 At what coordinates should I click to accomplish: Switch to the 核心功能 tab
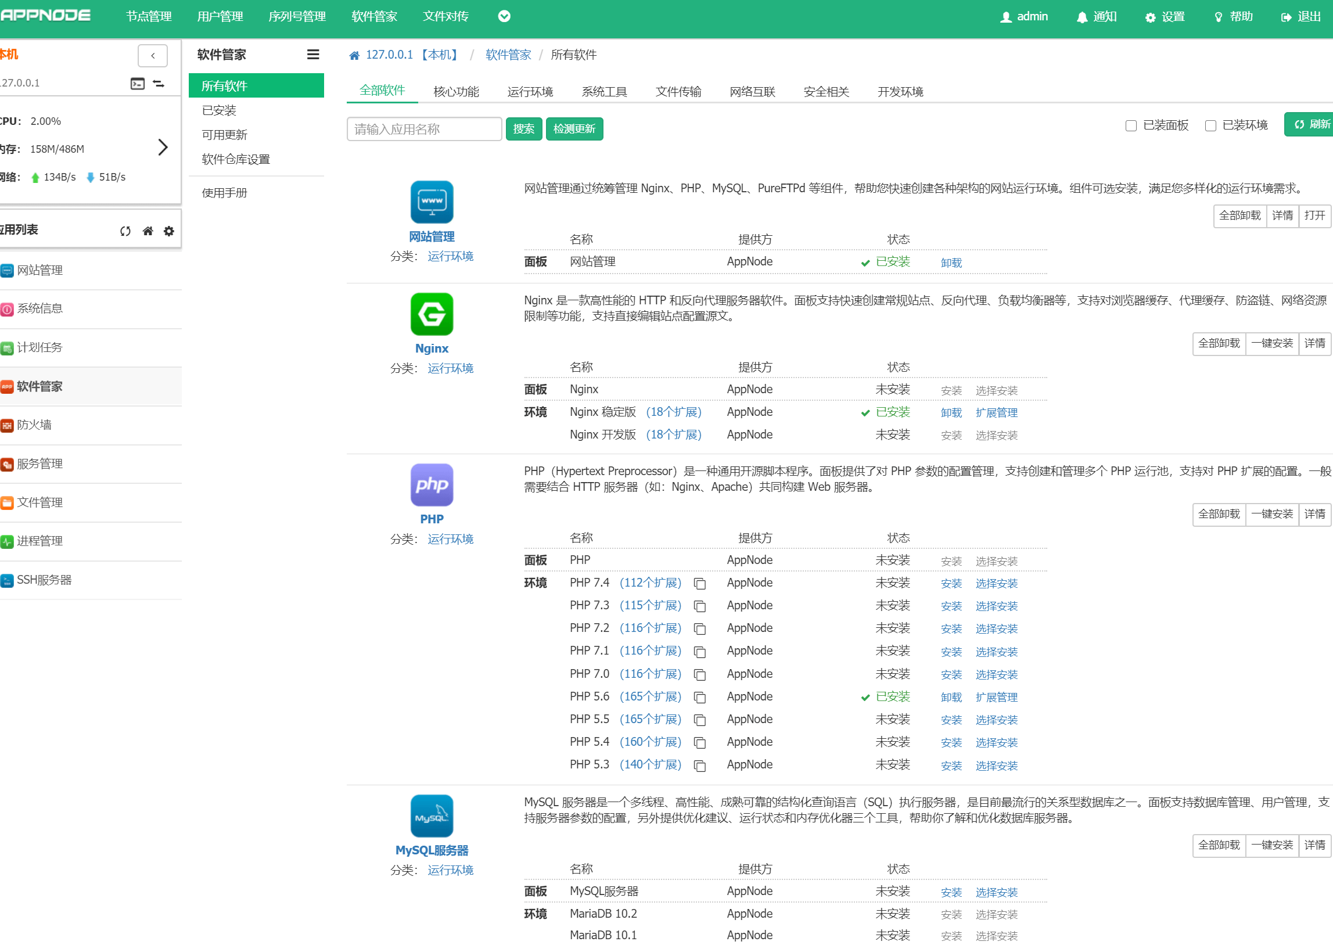coord(456,91)
